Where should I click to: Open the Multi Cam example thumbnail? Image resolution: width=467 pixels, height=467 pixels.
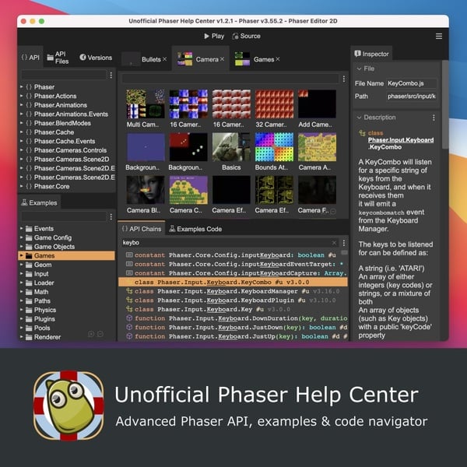pos(146,104)
